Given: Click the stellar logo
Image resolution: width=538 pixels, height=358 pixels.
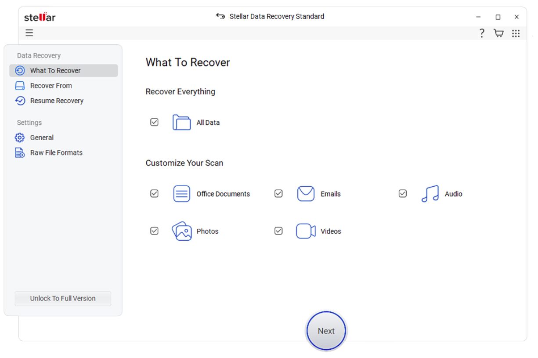Looking at the screenshot, I should click(x=40, y=18).
